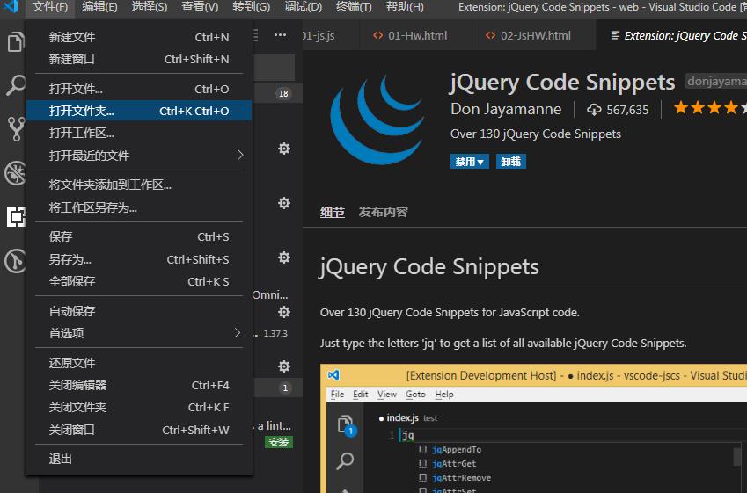
Task: Click the star rating of jQuery Code Snippets
Action: click(x=710, y=108)
